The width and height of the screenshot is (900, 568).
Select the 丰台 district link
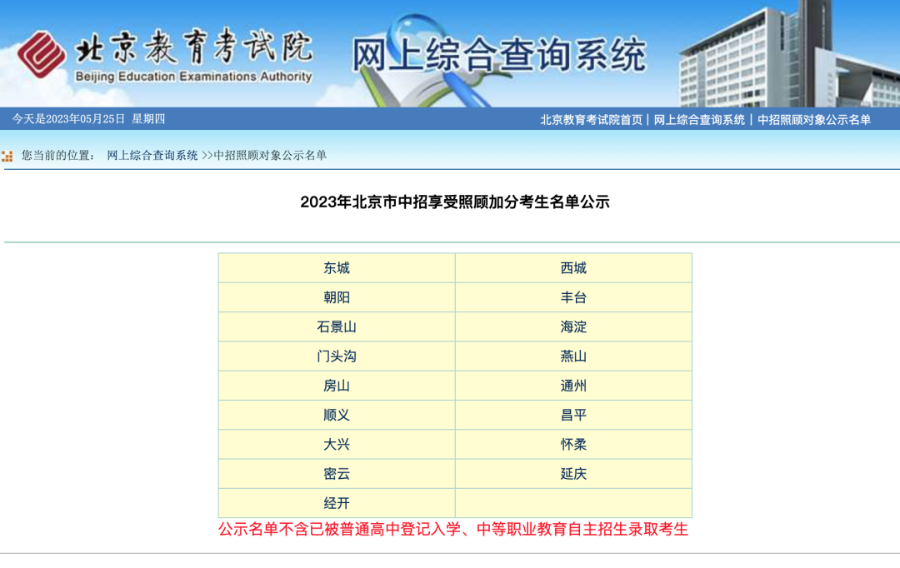tap(573, 297)
